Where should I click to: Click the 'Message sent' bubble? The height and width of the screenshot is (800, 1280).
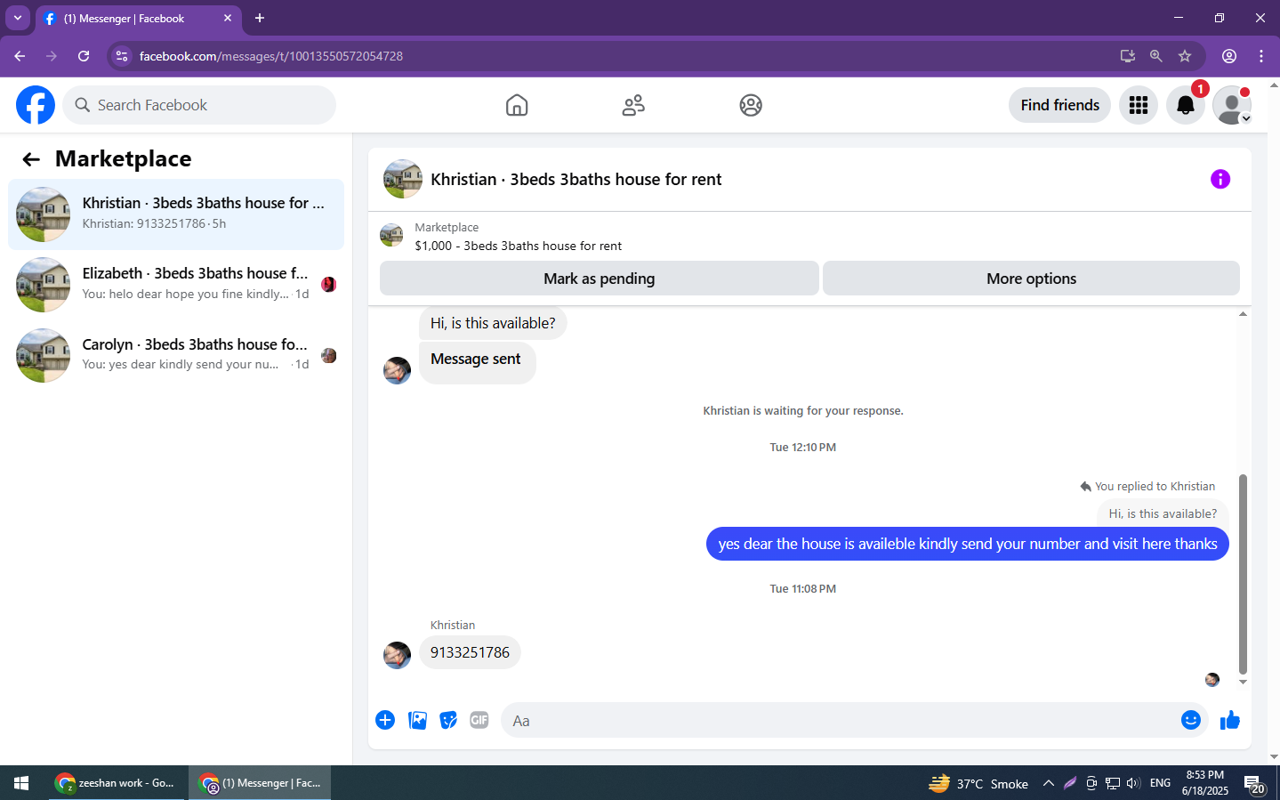(478, 362)
